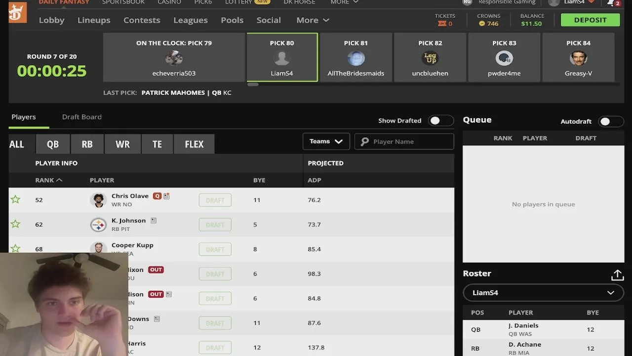This screenshot has width=632, height=356.
Task: Click the RG Responsible Gaming badge
Action: coord(467,2)
